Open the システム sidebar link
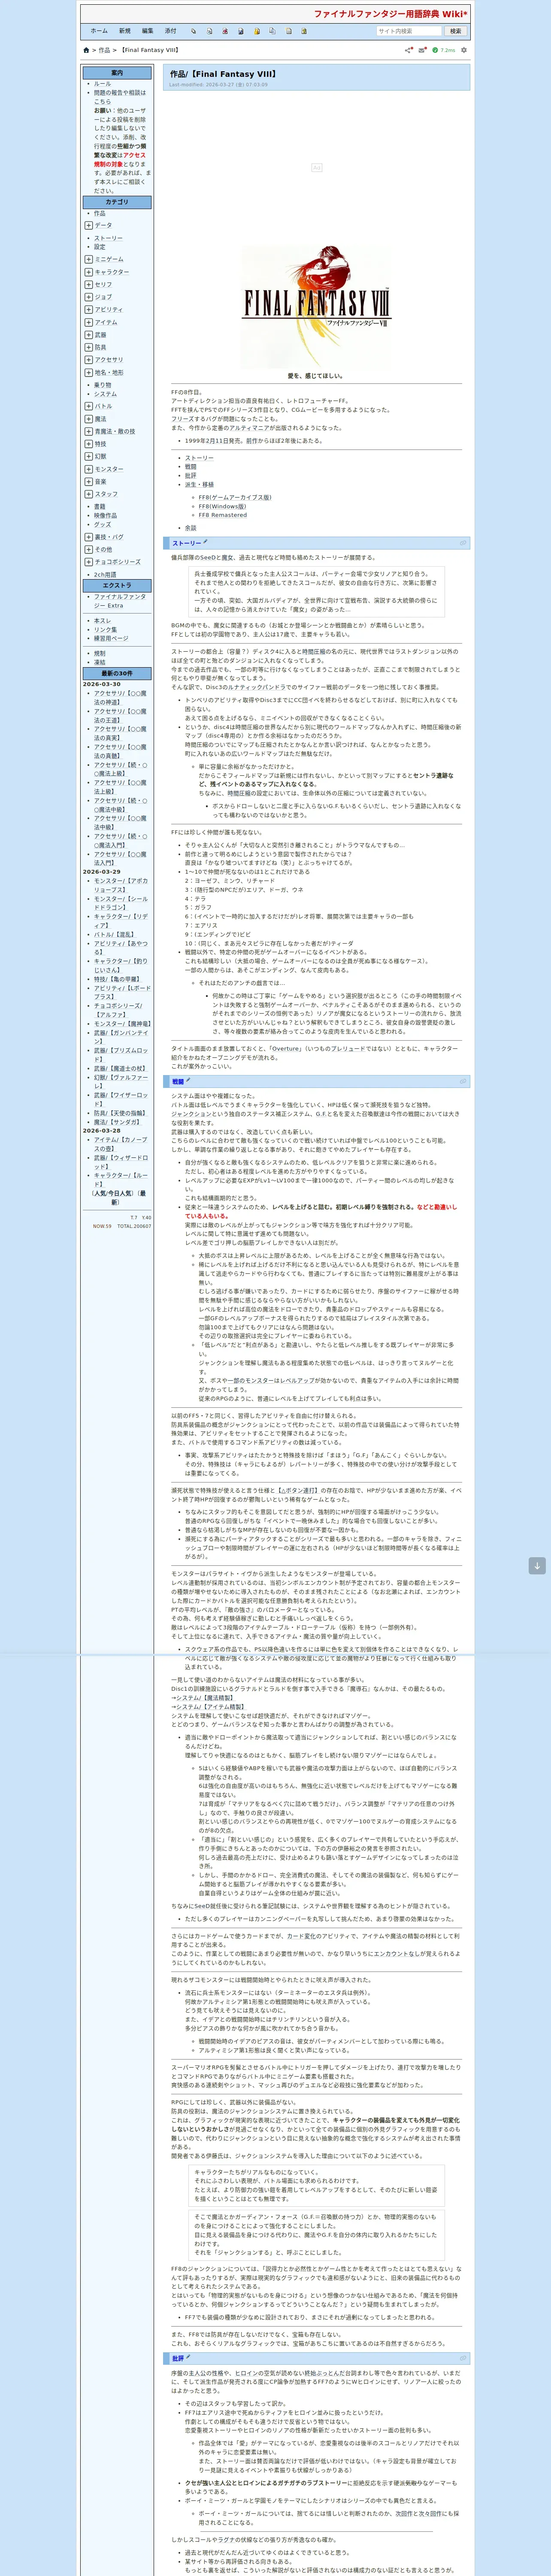Viewport: 551px width, 2576px height. click(105, 394)
